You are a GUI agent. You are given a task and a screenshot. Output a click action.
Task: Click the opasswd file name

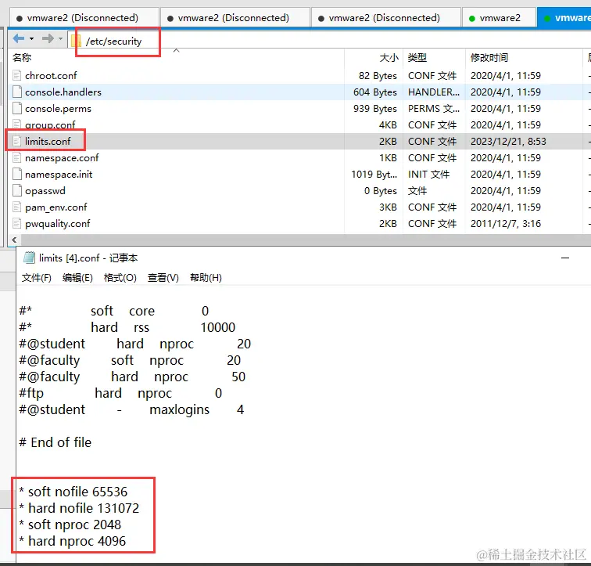point(45,190)
